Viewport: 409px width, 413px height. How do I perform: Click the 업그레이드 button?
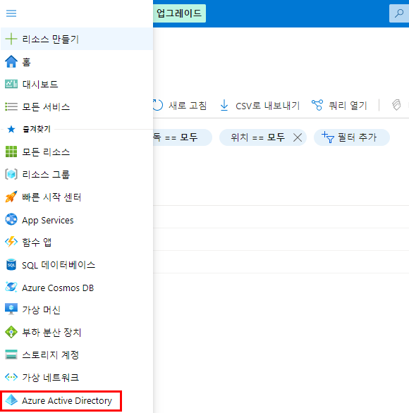179,13
